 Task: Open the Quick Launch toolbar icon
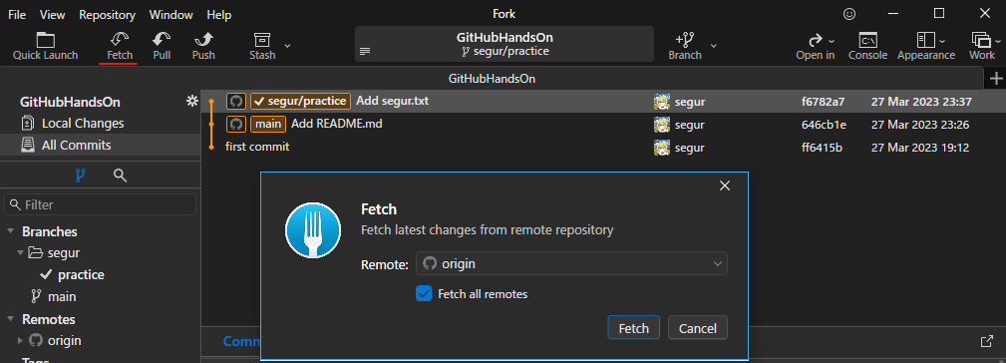tap(45, 46)
